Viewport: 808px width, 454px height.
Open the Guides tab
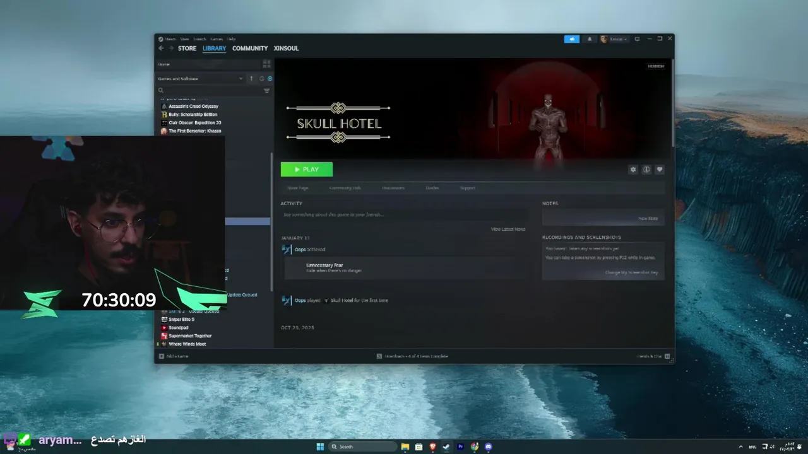tap(432, 188)
